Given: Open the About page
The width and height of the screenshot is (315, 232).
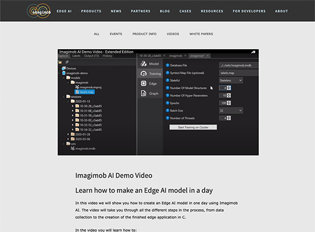Looking at the screenshot, I should click(281, 12).
